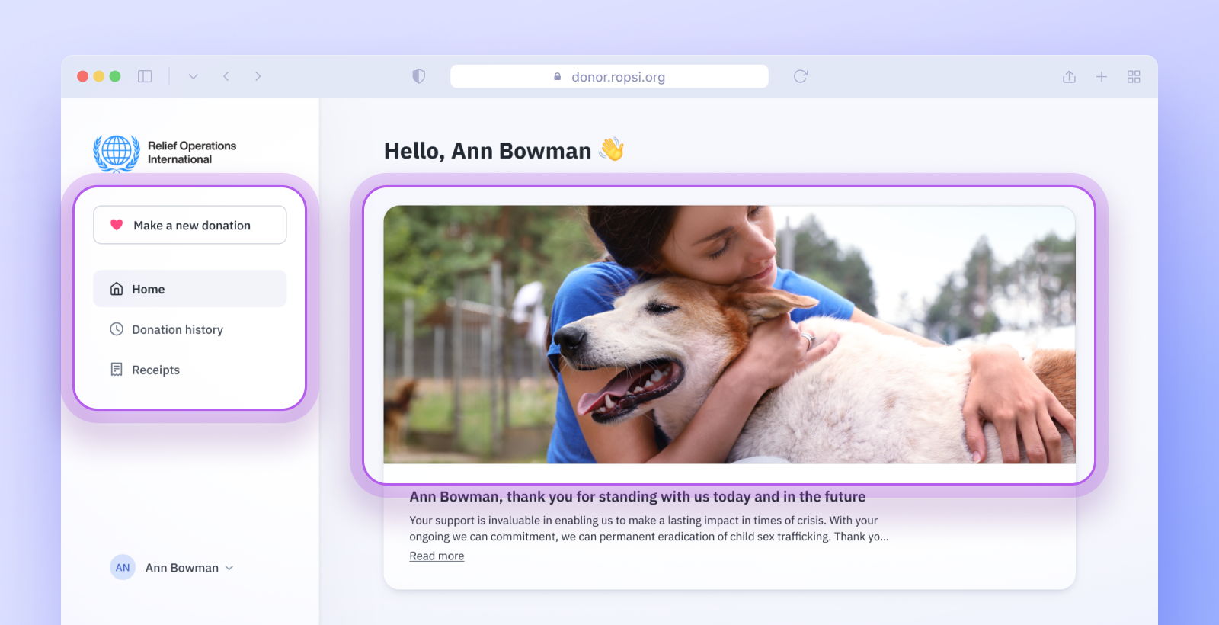This screenshot has height=625, width=1219.
Task: Toggle the browser sidebar panel
Action: point(145,76)
